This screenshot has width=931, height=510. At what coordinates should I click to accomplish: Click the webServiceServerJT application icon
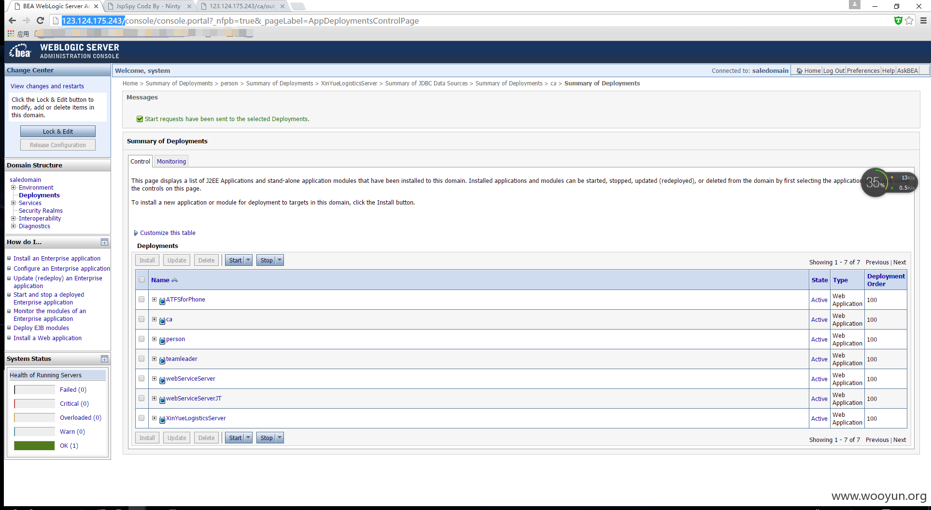point(162,400)
